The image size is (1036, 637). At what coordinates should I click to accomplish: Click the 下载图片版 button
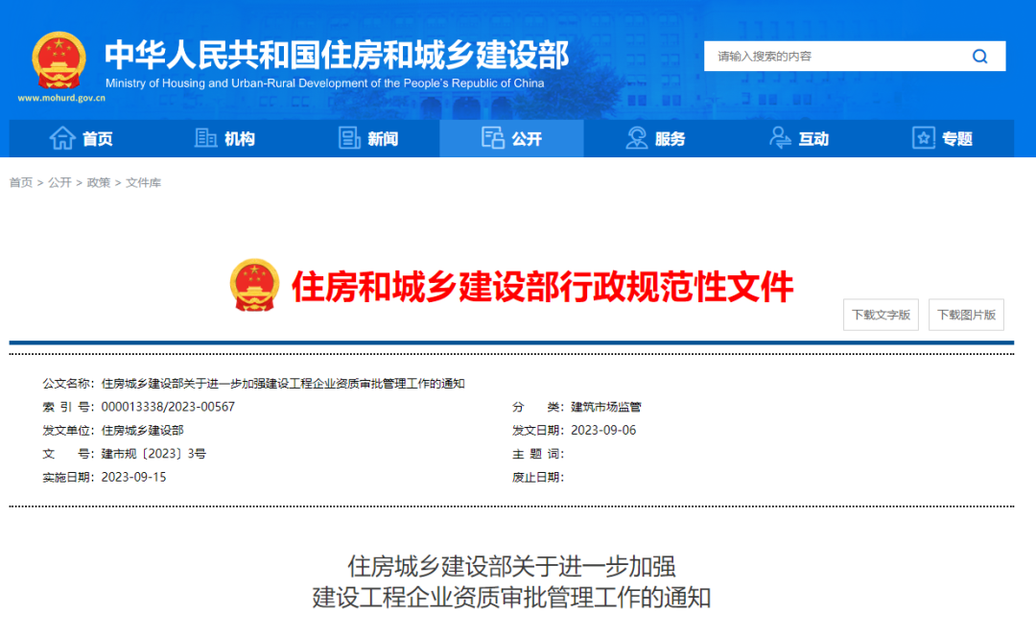pyautogui.click(x=965, y=315)
